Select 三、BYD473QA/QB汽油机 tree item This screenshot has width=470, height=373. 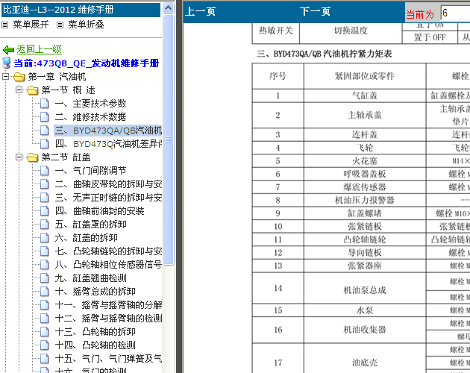click(x=108, y=131)
